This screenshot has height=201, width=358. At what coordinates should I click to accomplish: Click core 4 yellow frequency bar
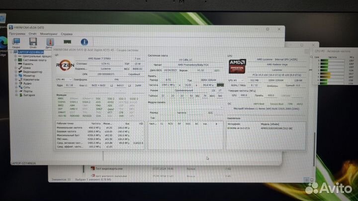[332, 74]
